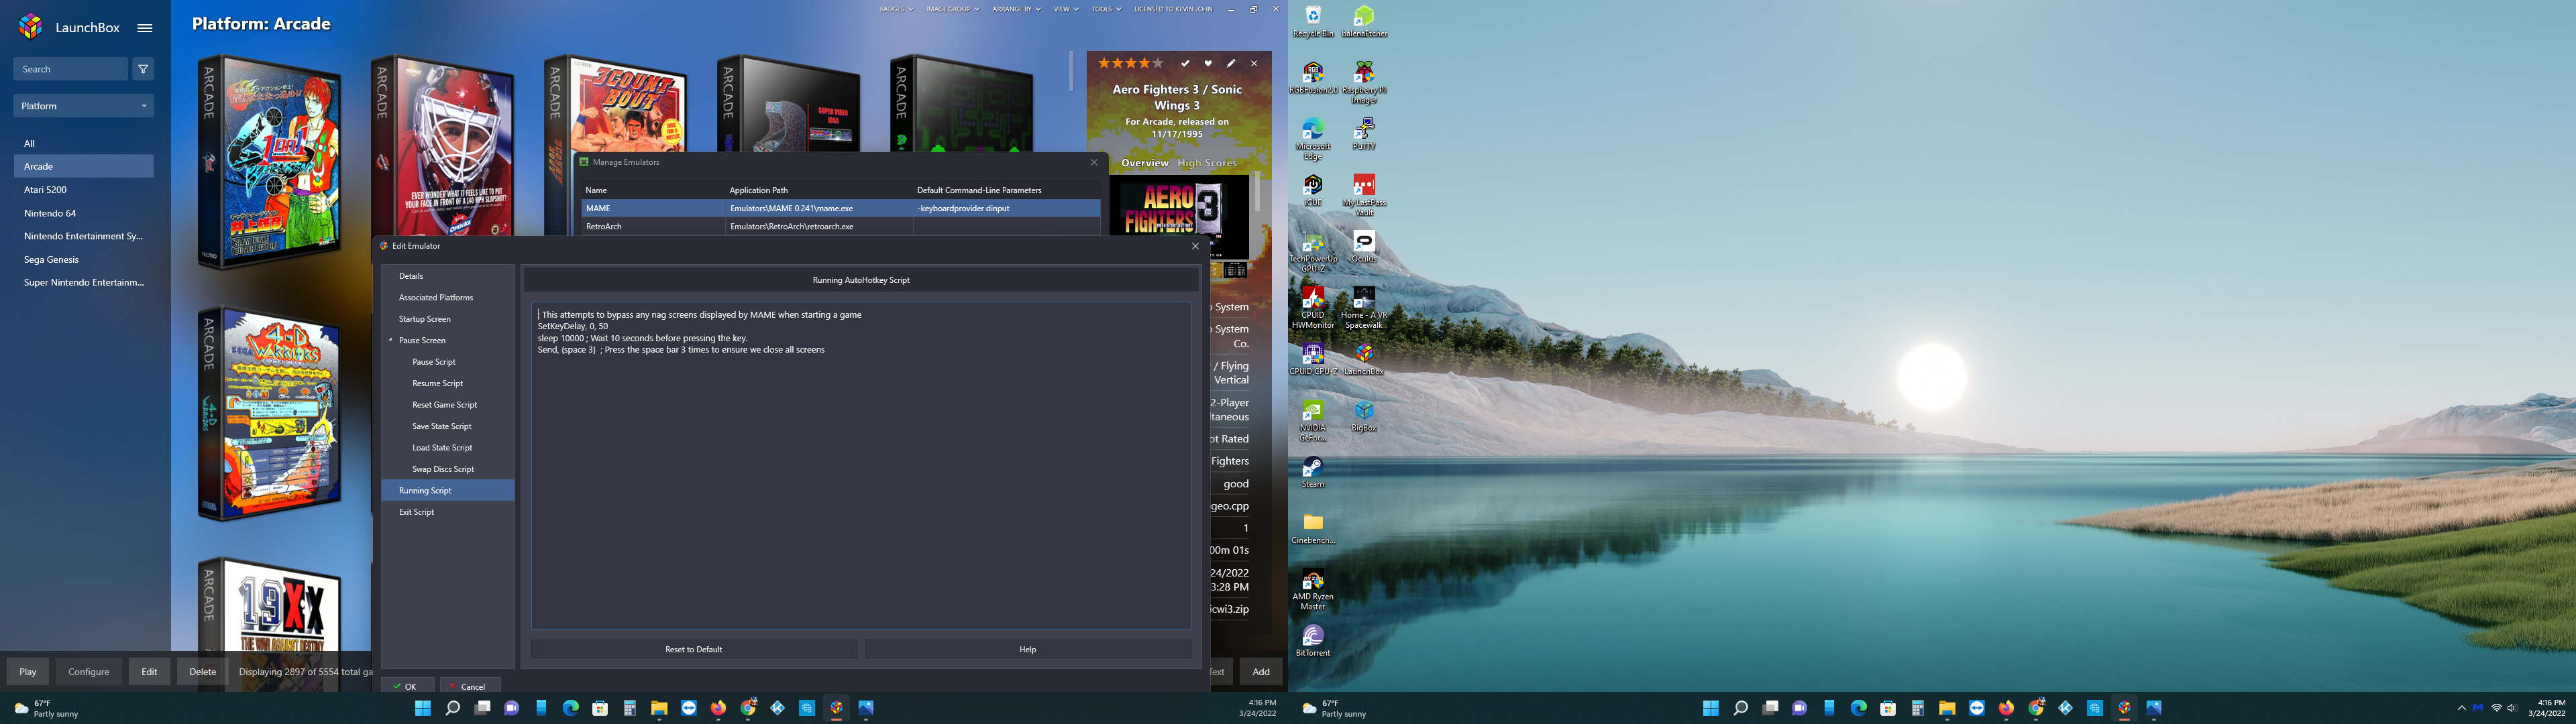Screen dimensions: 2576x724
Task: Select Swap Discs Script entry
Action: (448, 469)
